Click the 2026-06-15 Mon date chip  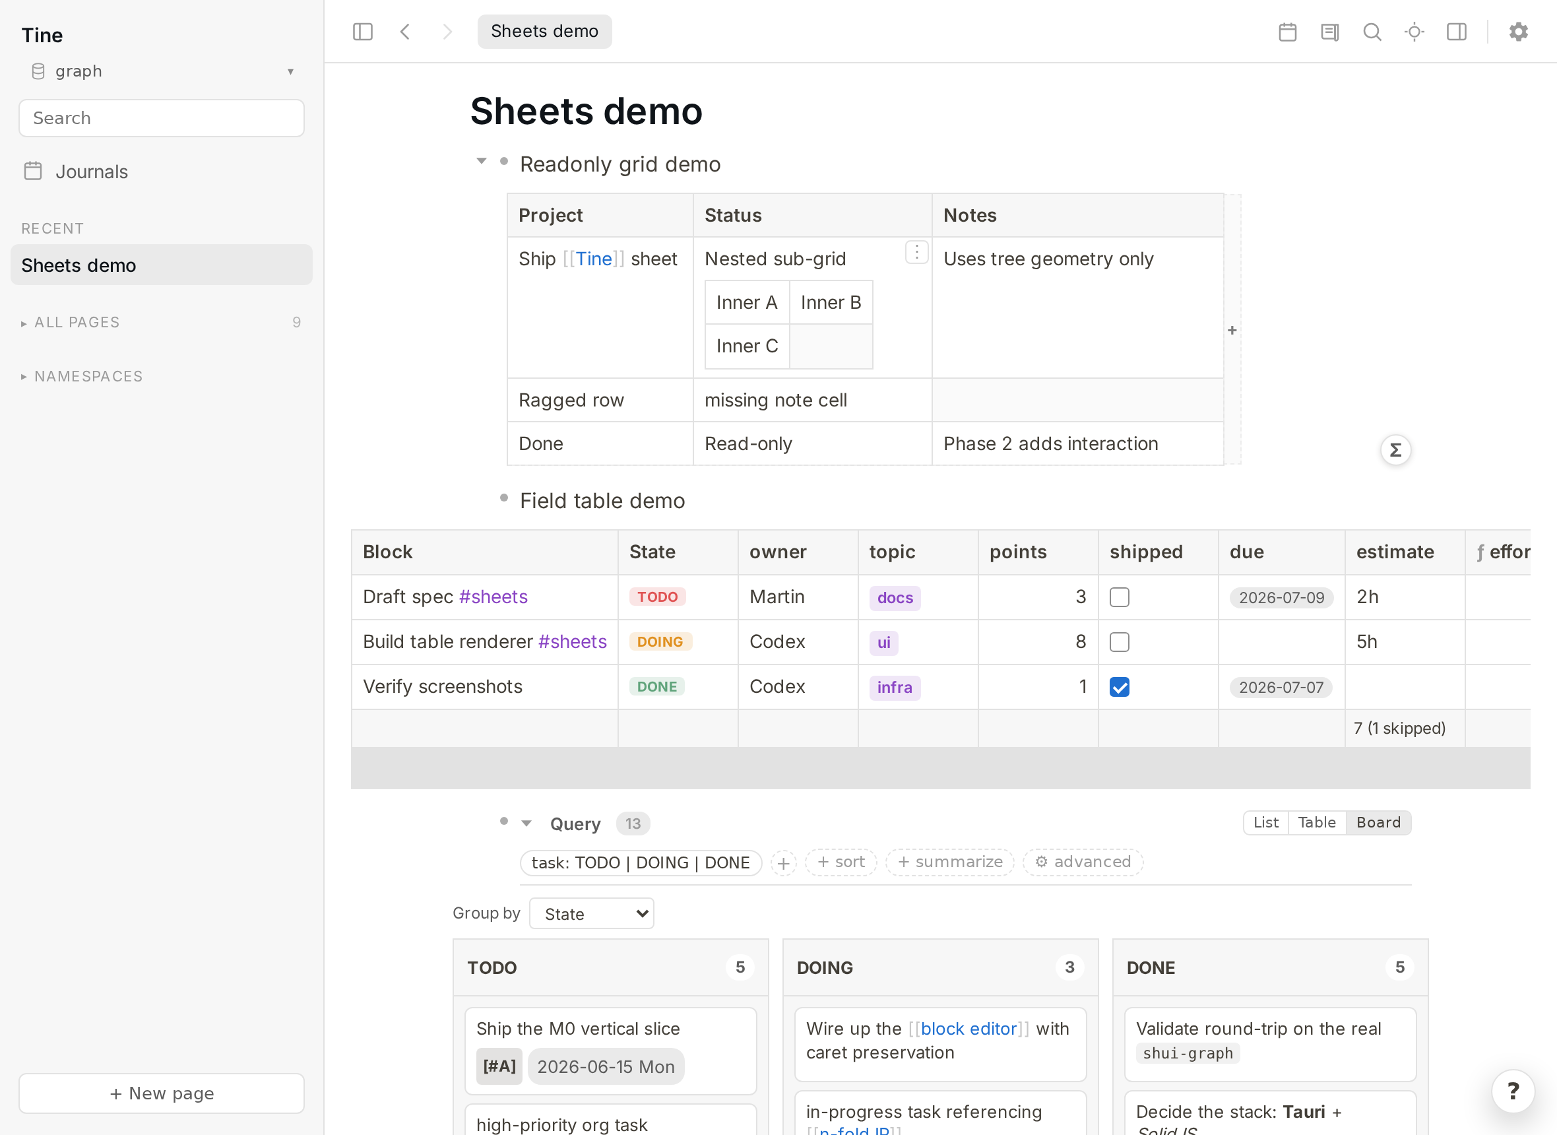(606, 1066)
